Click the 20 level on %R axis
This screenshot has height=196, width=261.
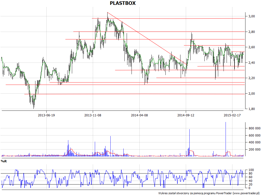coord(250,184)
